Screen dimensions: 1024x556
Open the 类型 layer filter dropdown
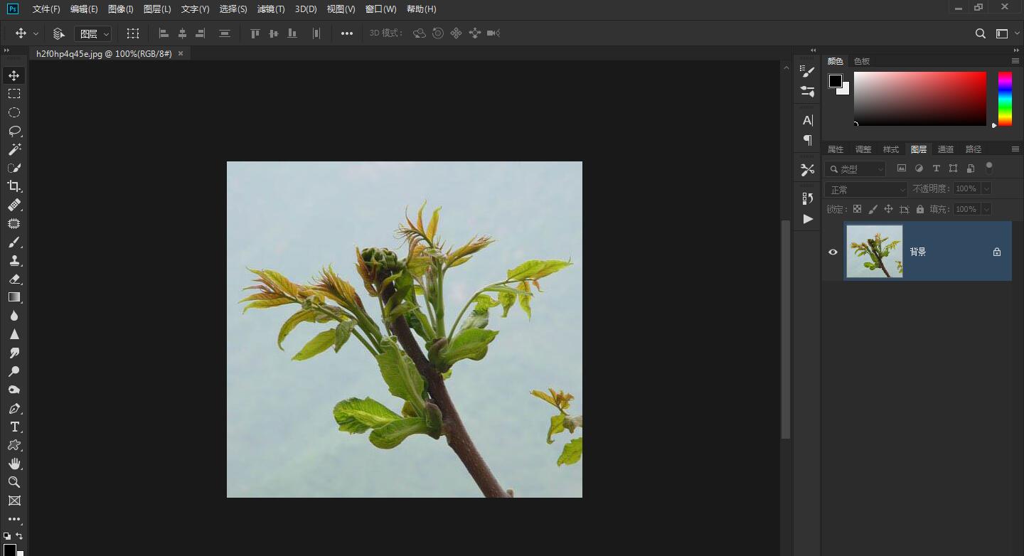[855, 169]
